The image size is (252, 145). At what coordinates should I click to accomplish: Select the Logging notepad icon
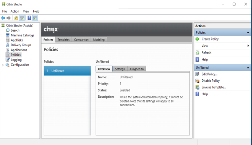(7, 60)
